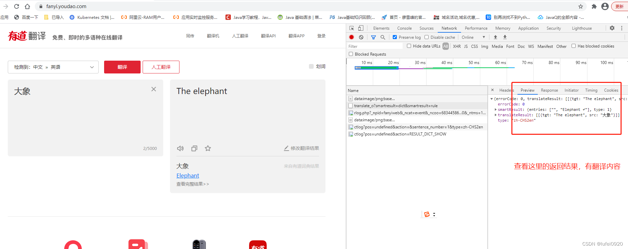Click the import HAR upload icon

point(496,37)
